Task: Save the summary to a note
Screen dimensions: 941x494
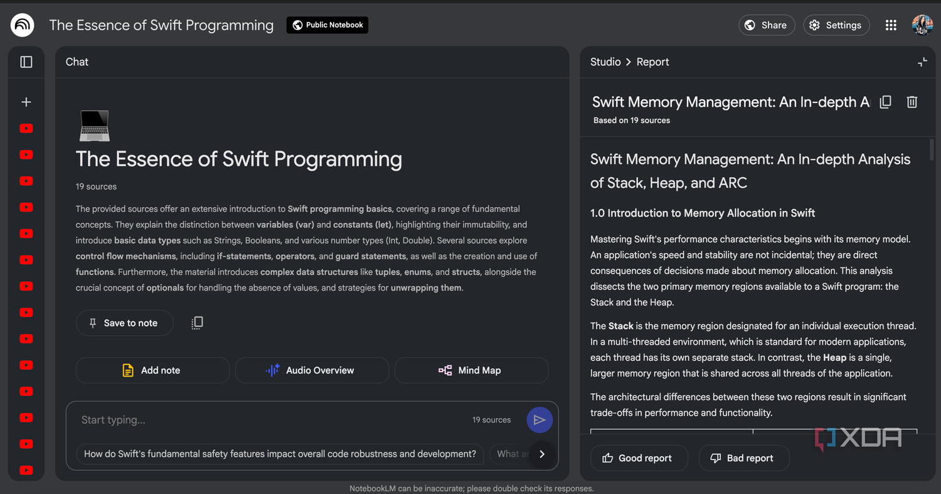Action: (124, 323)
